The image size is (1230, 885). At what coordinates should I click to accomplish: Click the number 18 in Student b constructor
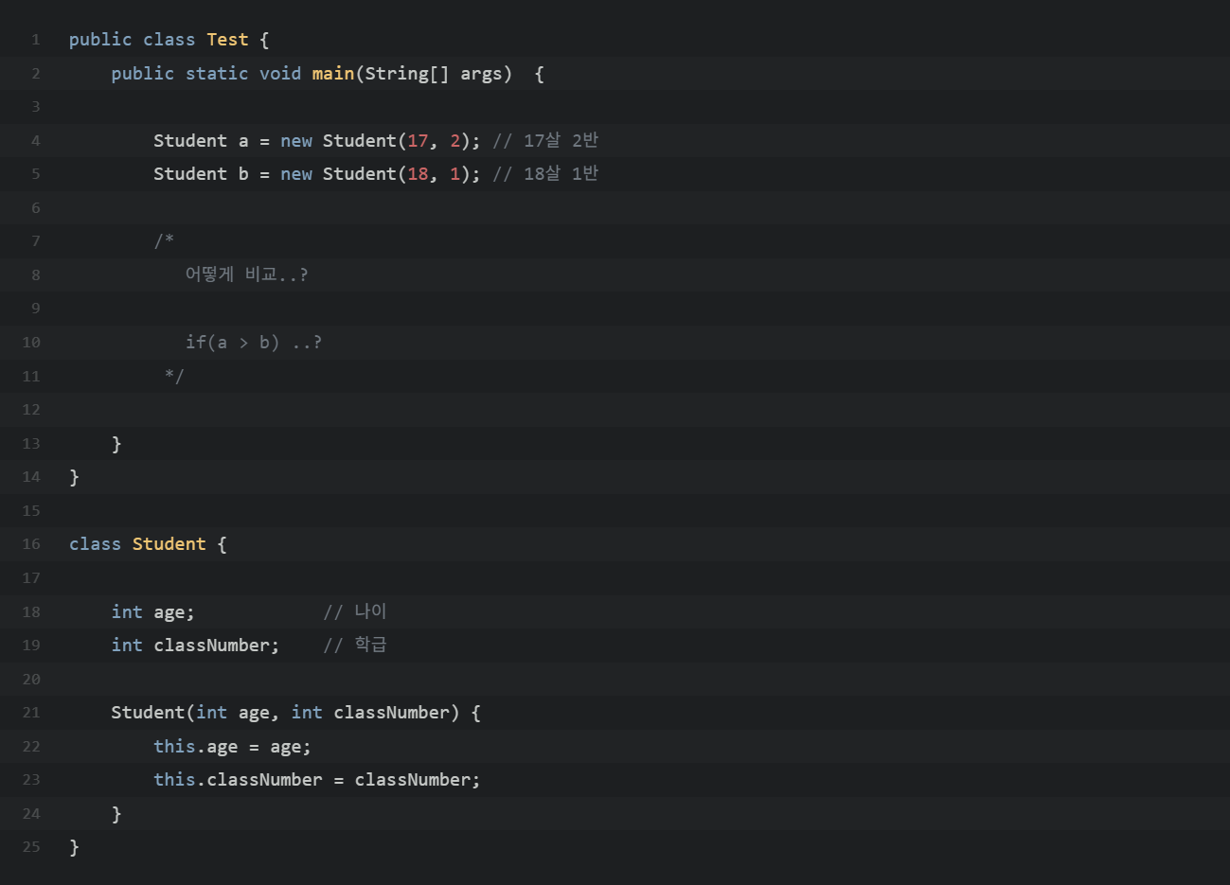418,174
